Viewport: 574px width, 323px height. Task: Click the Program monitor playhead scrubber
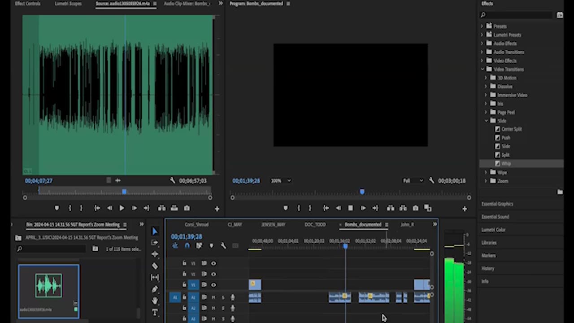tap(362, 192)
